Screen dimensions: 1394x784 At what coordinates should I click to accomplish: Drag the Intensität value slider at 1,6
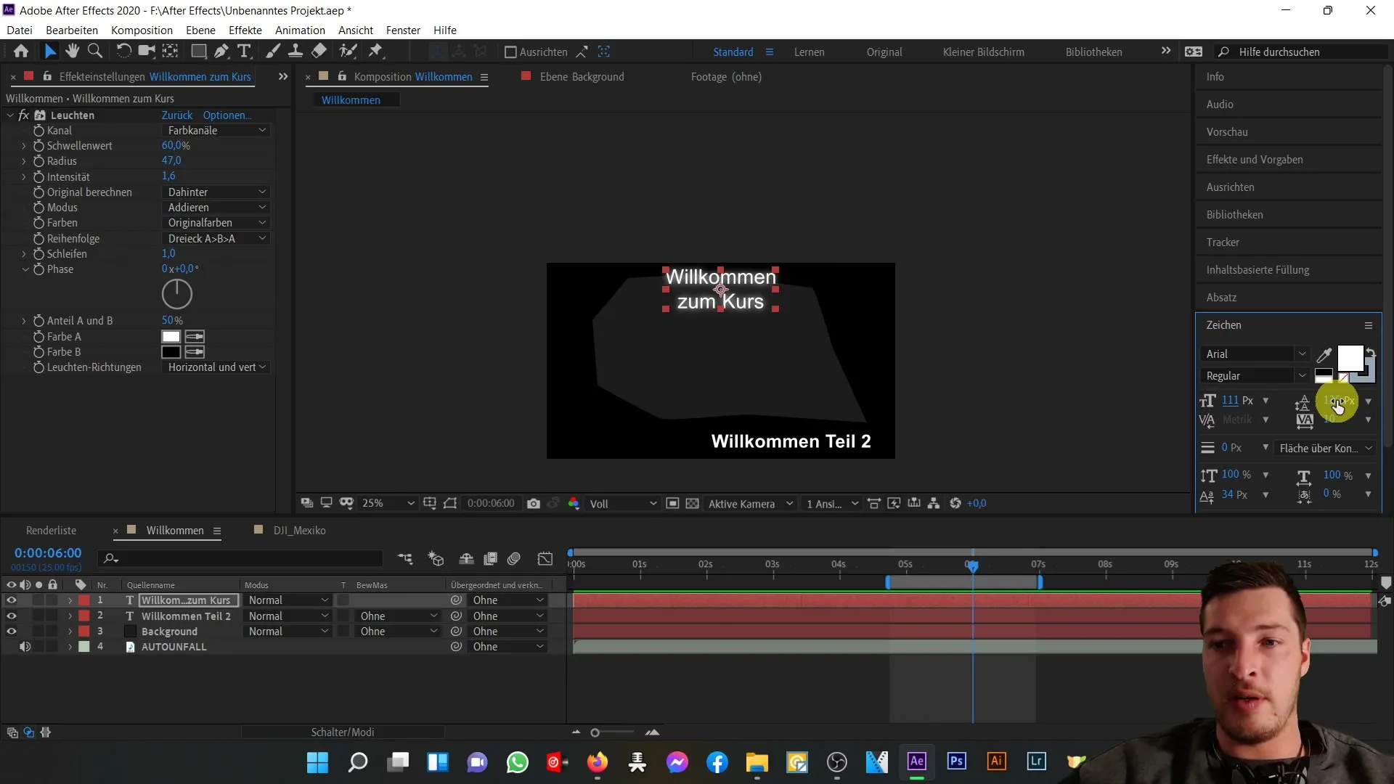[x=168, y=177]
